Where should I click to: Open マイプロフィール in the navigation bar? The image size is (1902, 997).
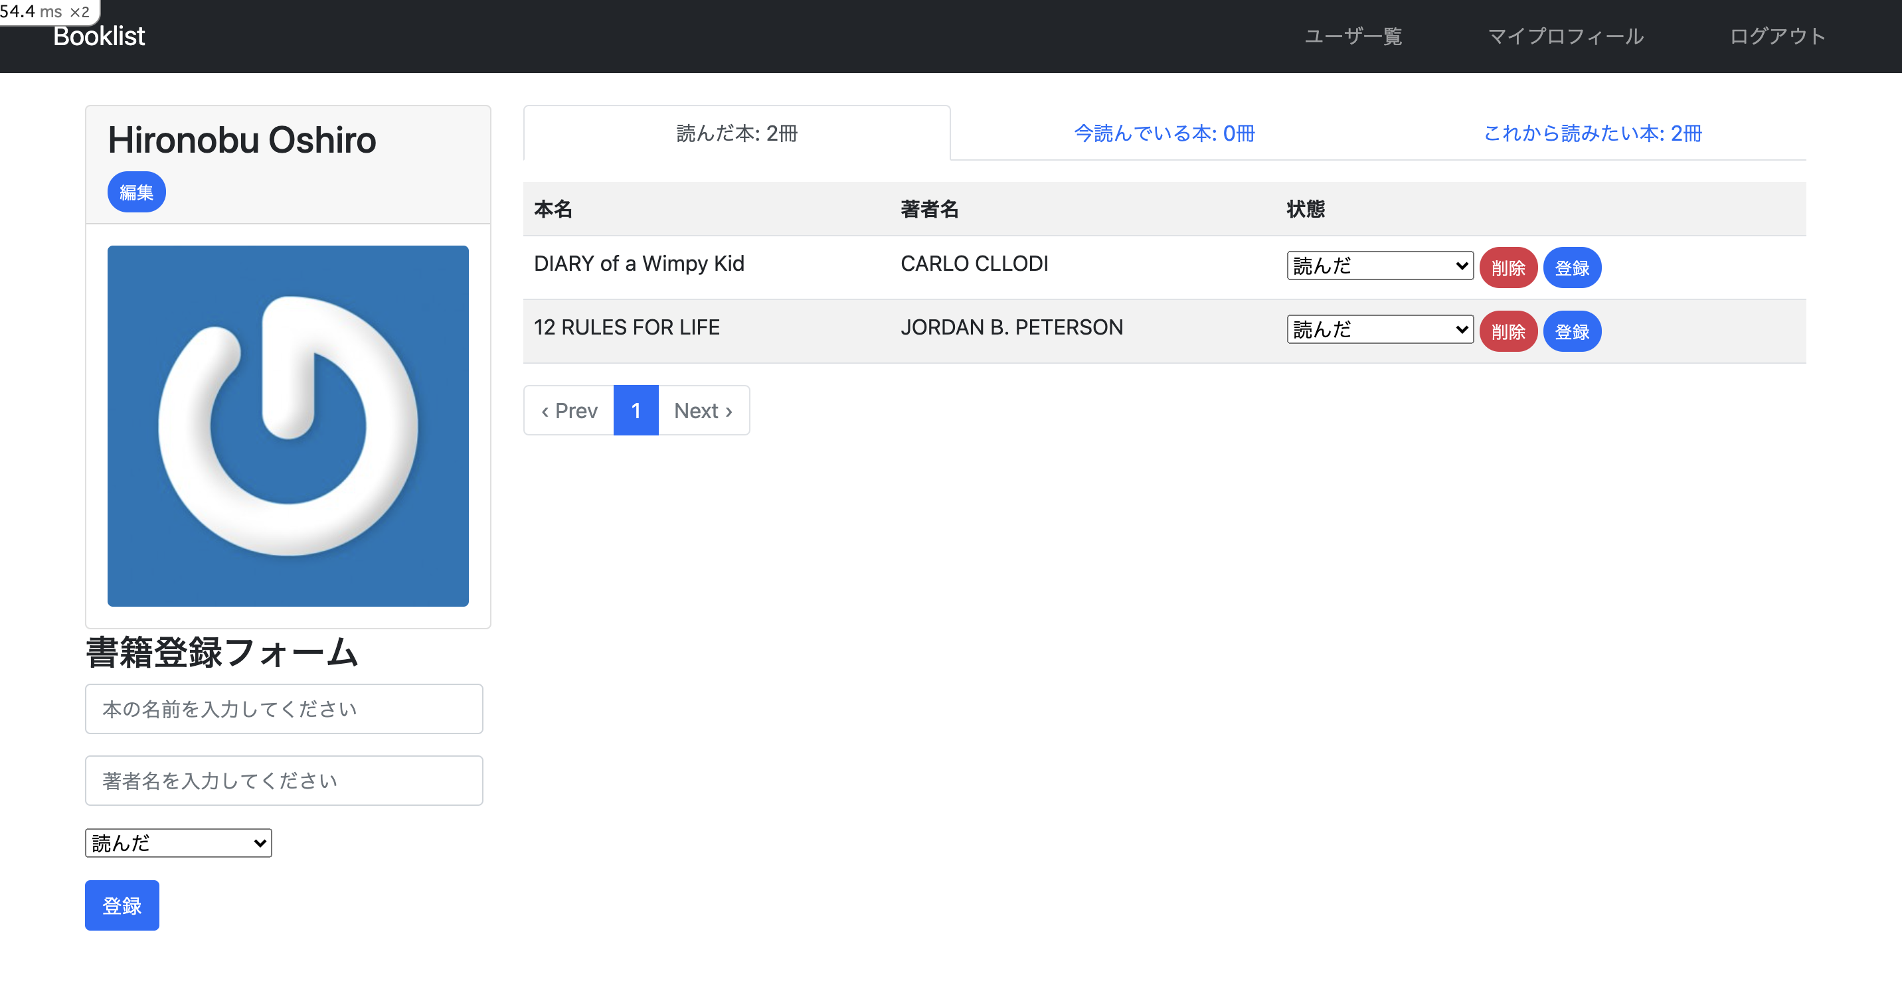tap(1566, 36)
